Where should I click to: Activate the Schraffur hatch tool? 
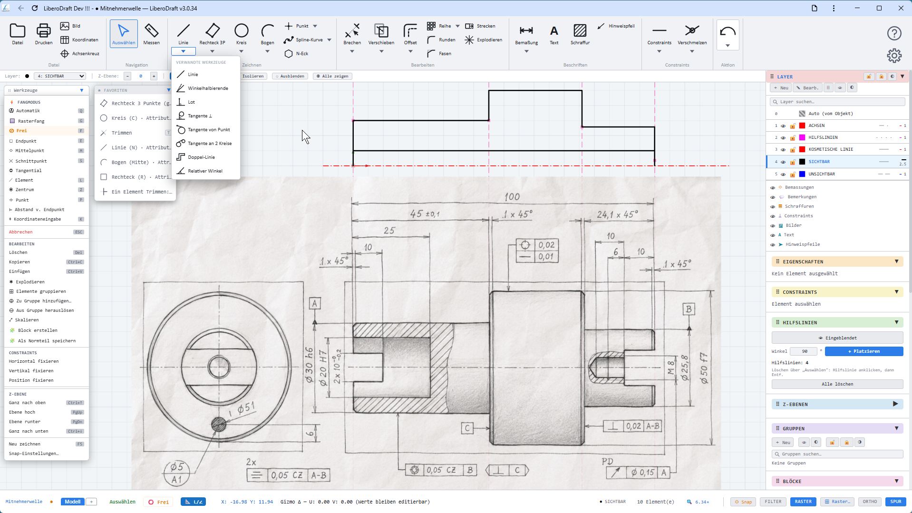point(580,34)
